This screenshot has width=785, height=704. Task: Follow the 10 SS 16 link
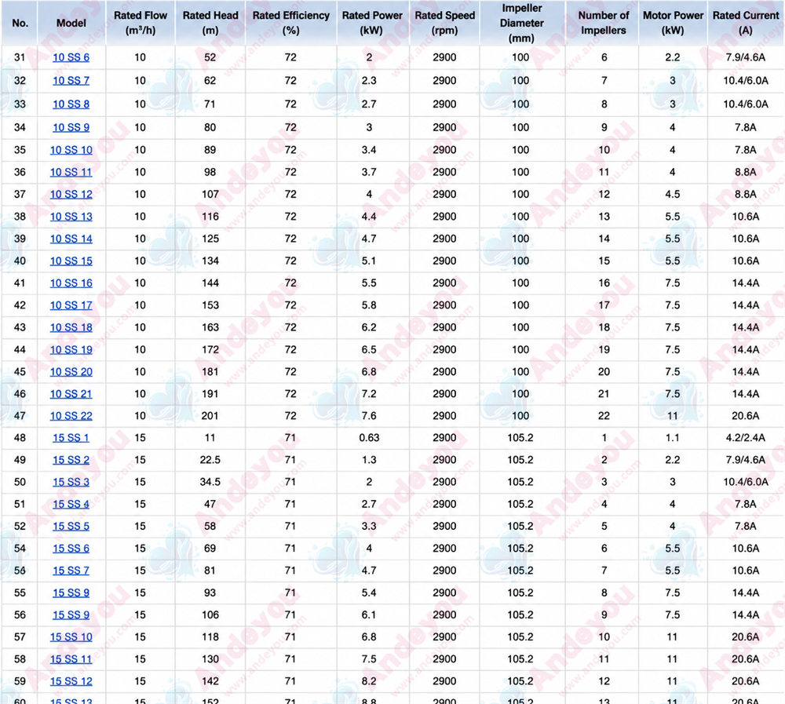click(x=71, y=283)
